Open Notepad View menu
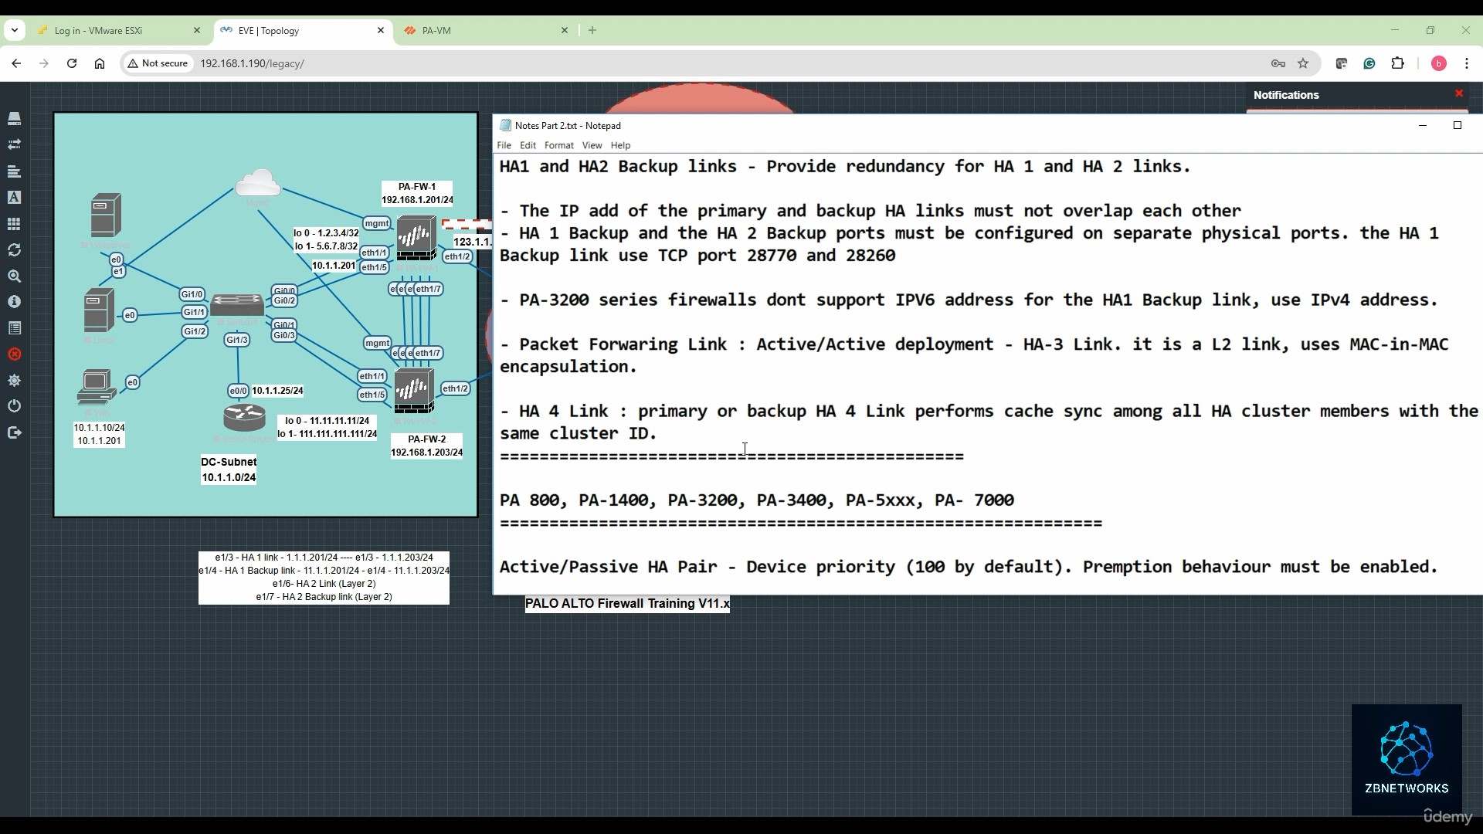1483x834 pixels. click(x=592, y=145)
